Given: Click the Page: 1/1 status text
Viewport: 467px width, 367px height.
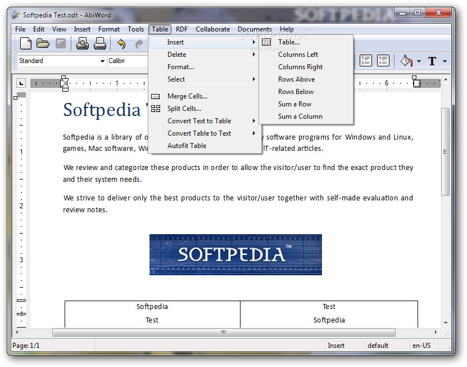Looking at the screenshot, I should 26,346.
